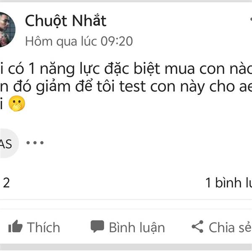Screen dimensions: 252x252
Task: Open the Chuột Nhắt profile name link
Action: click(66, 20)
